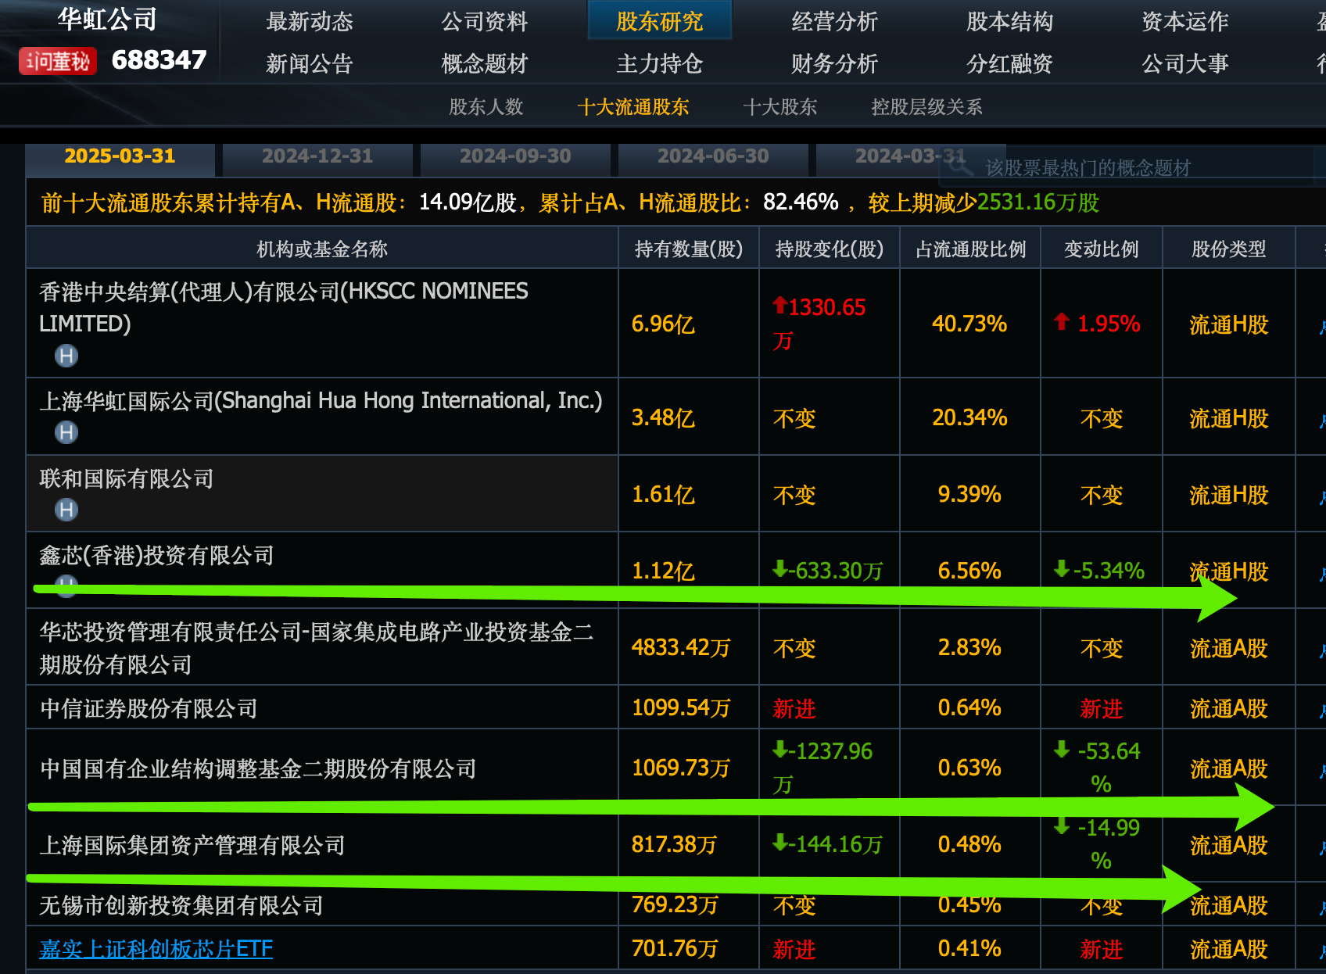Click the H icon under 上海华虹国际公司
Viewport: 1326px width, 974px height.
click(x=66, y=432)
